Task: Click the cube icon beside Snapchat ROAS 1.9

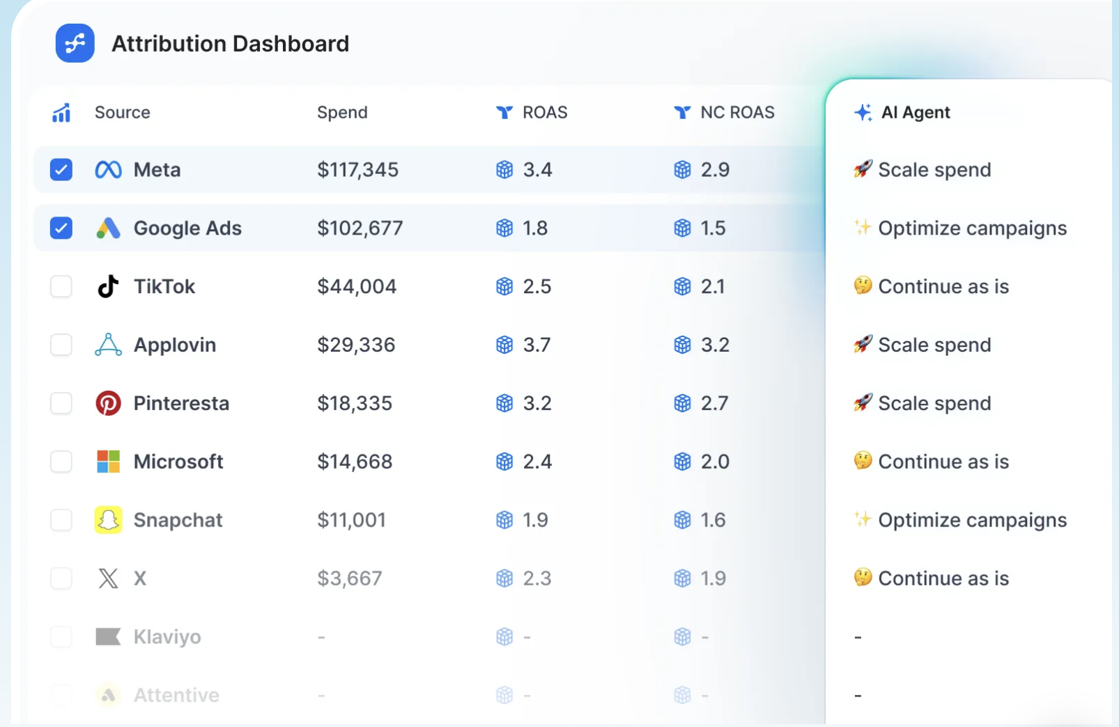Action: pos(504,520)
